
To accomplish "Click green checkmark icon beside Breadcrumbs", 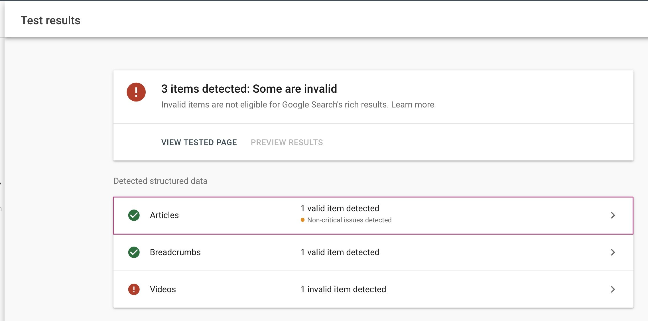I will 134,252.
